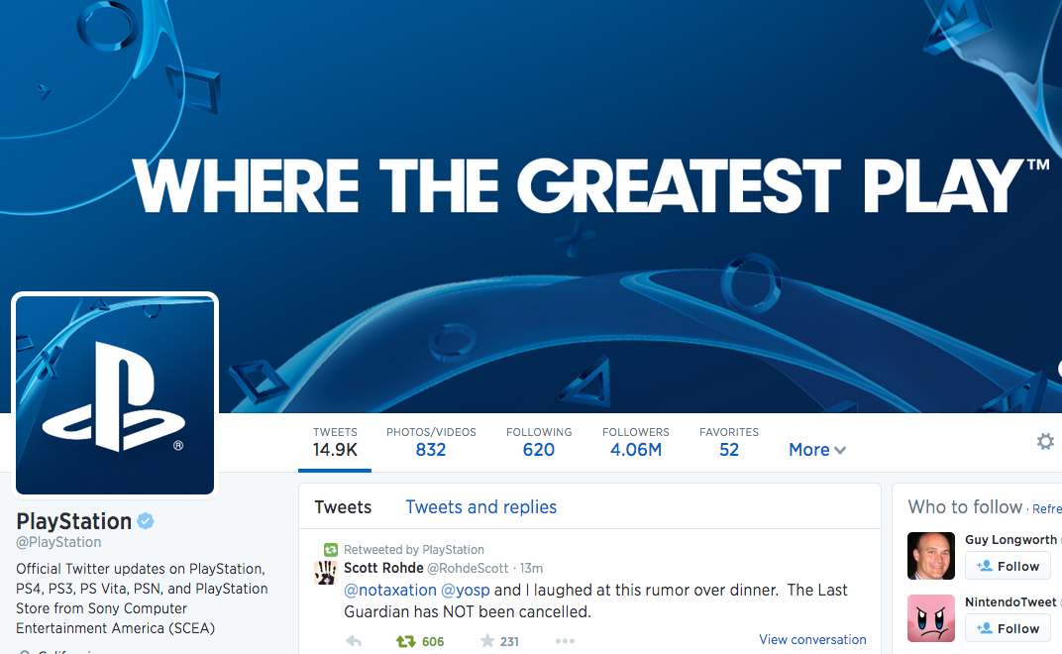
Task: Click the reply arrow icon under Scott Rohde's tweet
Action: (354, 640)
